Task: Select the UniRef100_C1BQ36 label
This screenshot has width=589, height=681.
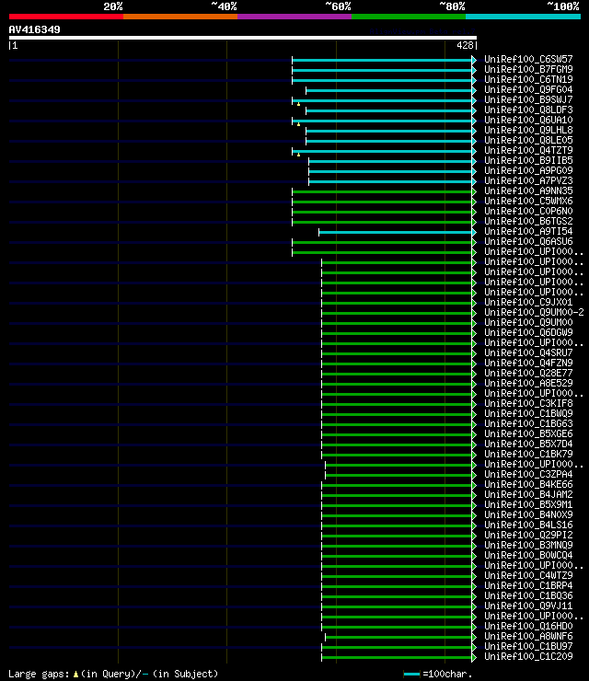Action: pyautogui.click(x=528, y=596)
